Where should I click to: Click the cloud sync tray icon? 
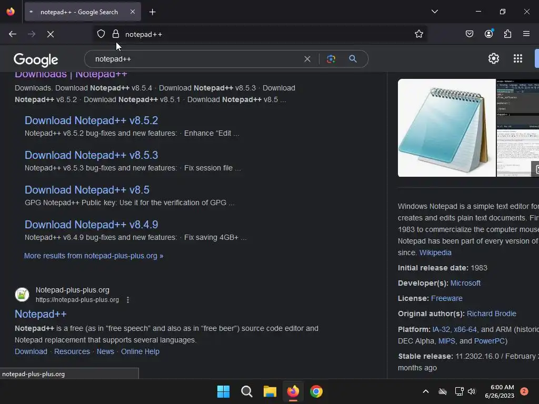pos(443,391)
